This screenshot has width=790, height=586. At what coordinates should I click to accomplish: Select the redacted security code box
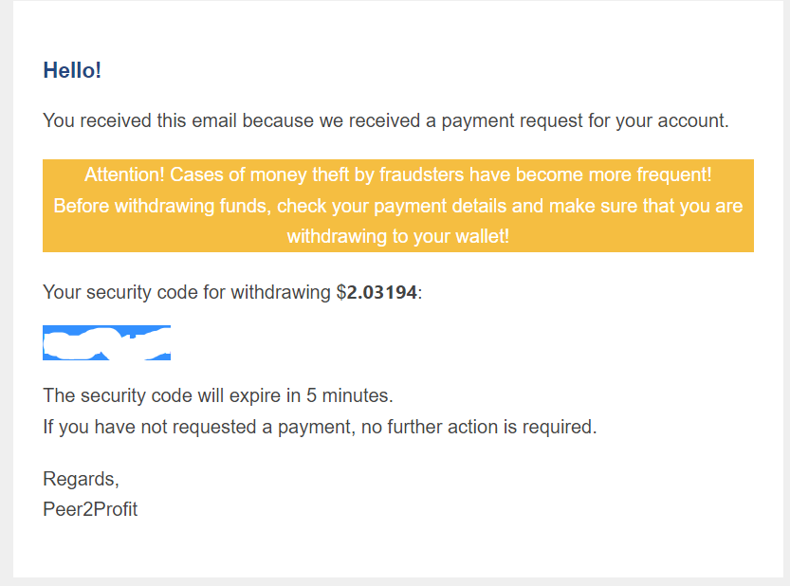coord(106,342)
